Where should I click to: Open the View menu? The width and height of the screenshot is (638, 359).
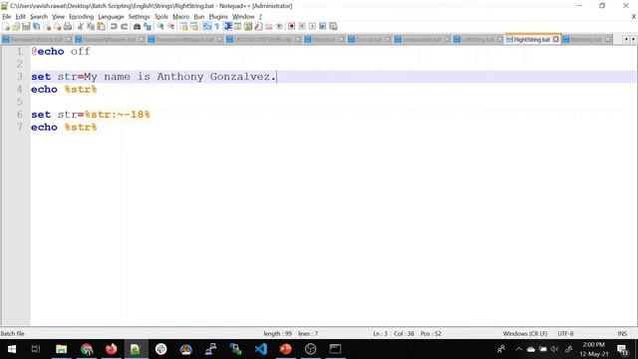pos(58,17)
